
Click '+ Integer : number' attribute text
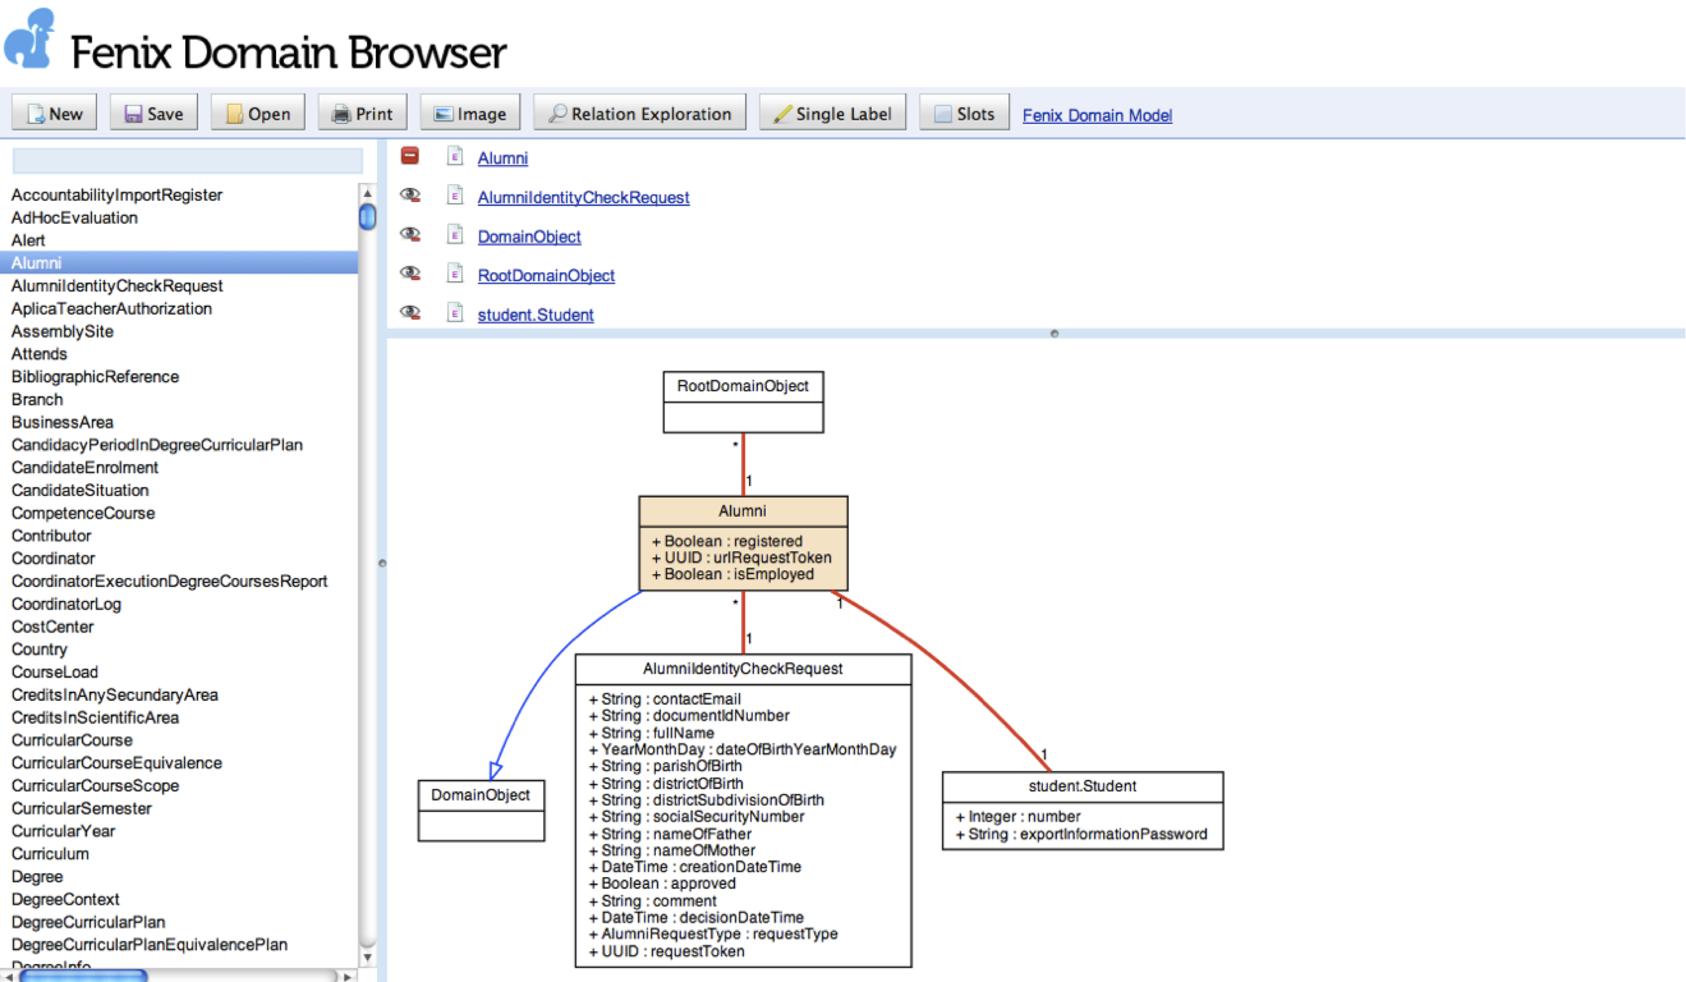point(1018,816)
